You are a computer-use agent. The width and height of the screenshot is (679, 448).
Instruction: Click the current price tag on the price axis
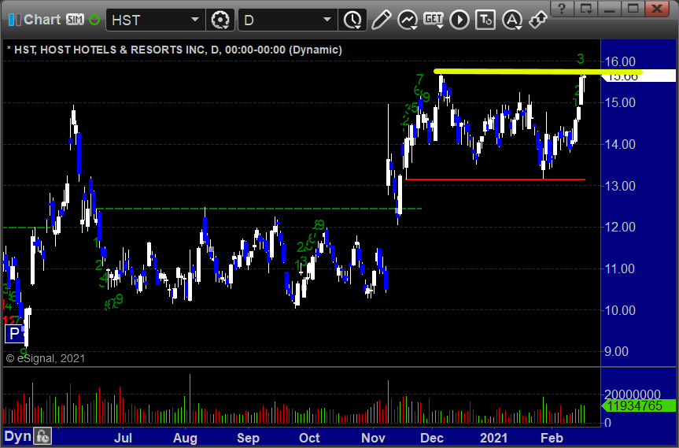click(x=639, y=76)
